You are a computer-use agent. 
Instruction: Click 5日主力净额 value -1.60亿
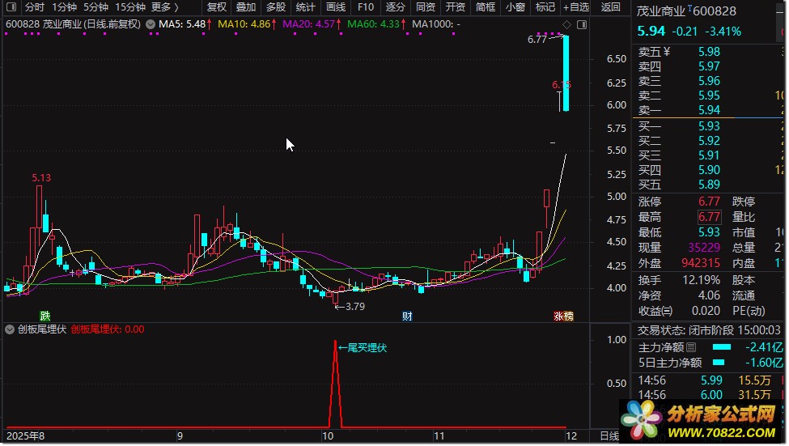(764, 363)
